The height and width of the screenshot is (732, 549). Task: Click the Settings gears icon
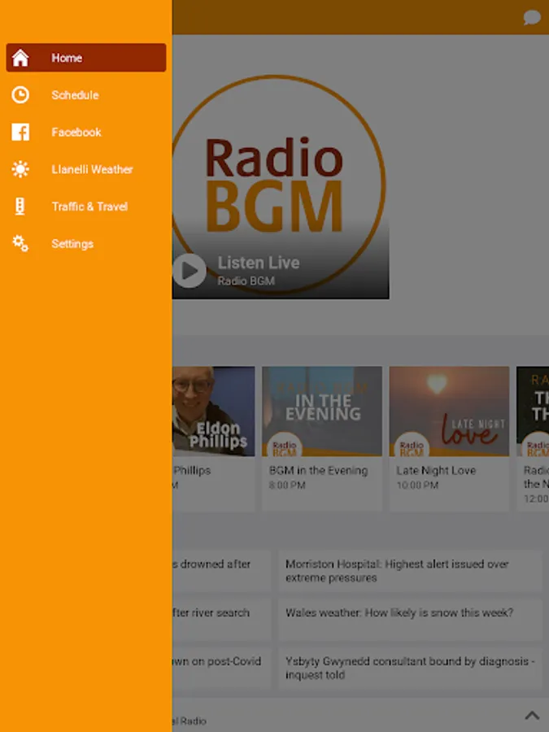[x=20, y=243]
